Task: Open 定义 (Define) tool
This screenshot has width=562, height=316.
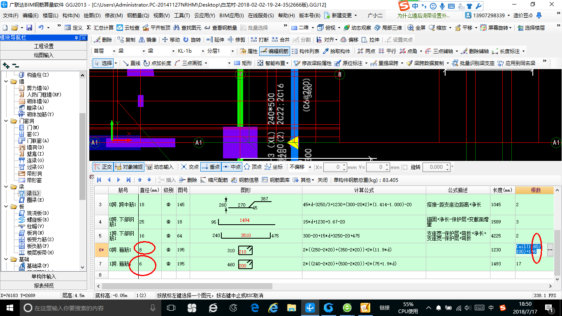Action: (74, 28)
